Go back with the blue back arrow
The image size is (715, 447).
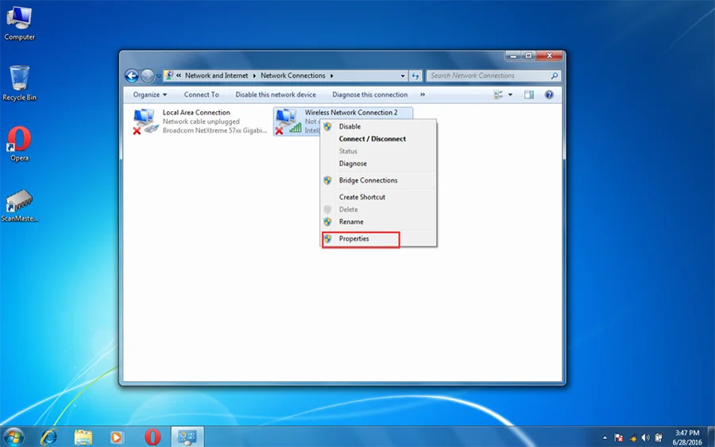[132, 75]
